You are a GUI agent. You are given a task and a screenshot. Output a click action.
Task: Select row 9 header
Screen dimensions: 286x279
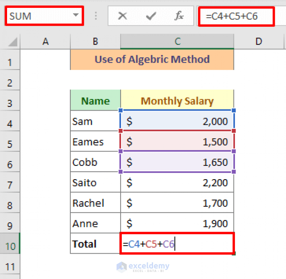tap(10, 223)
